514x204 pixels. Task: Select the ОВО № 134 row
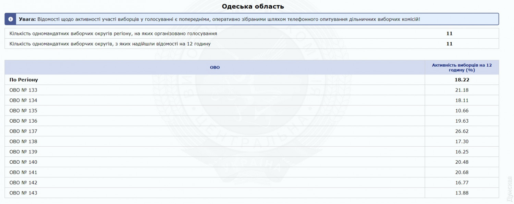23,100
